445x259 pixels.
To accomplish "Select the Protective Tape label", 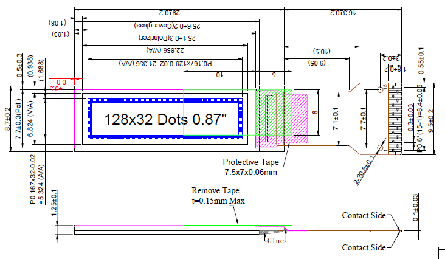I will 250,162.
